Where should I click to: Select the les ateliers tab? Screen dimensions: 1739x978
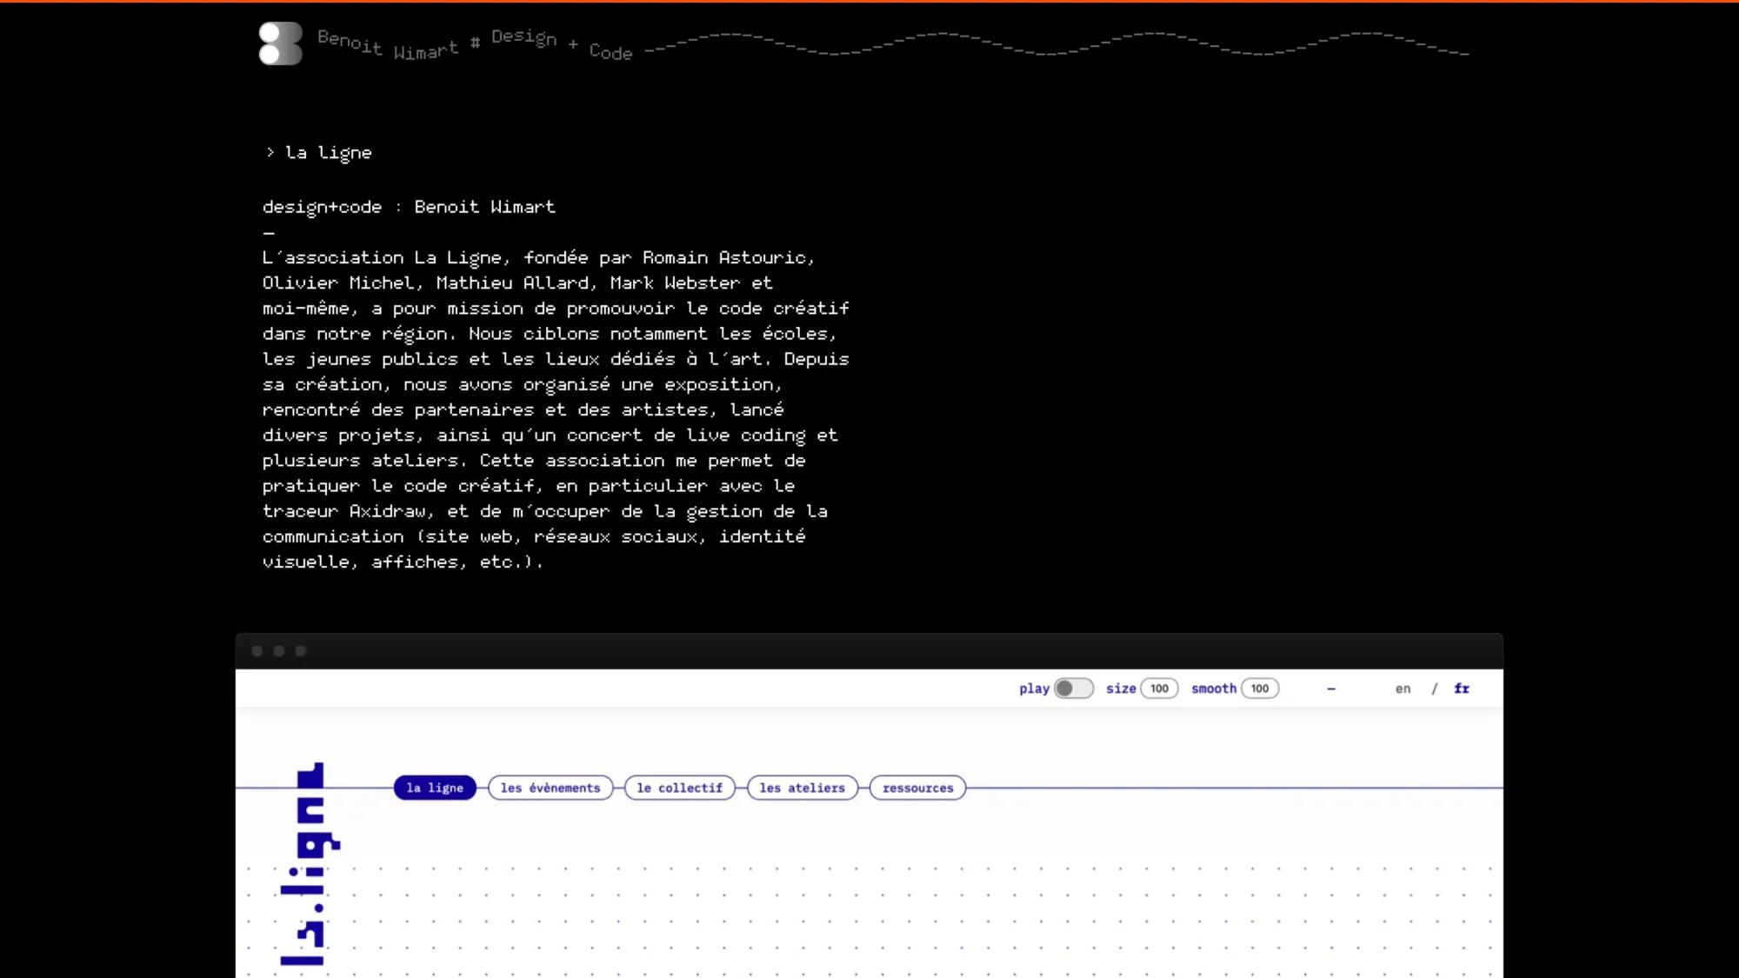point(802,788)
